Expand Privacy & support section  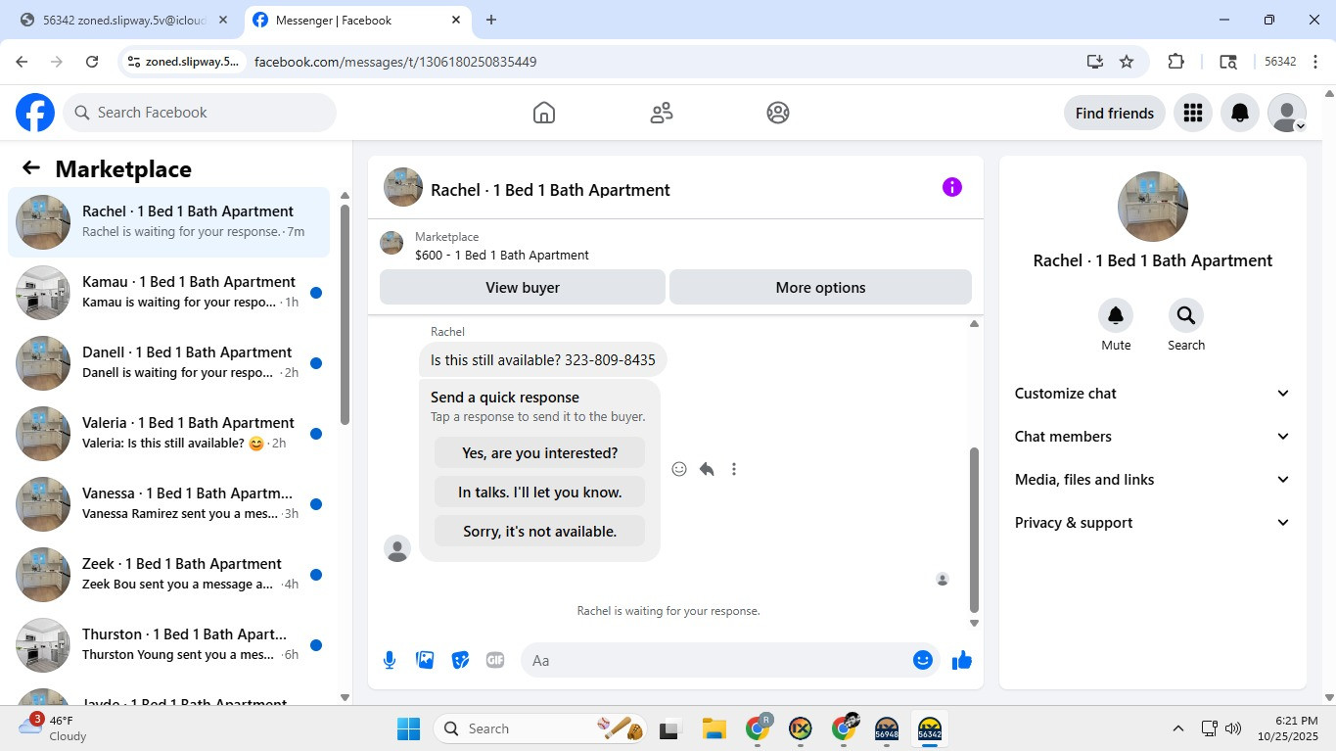(1152, 523)
